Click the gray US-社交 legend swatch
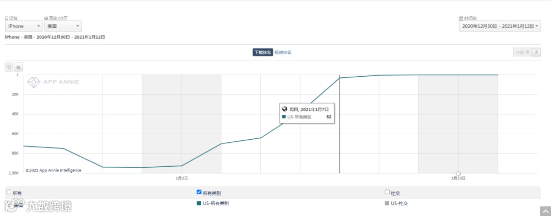 (387, 203)
